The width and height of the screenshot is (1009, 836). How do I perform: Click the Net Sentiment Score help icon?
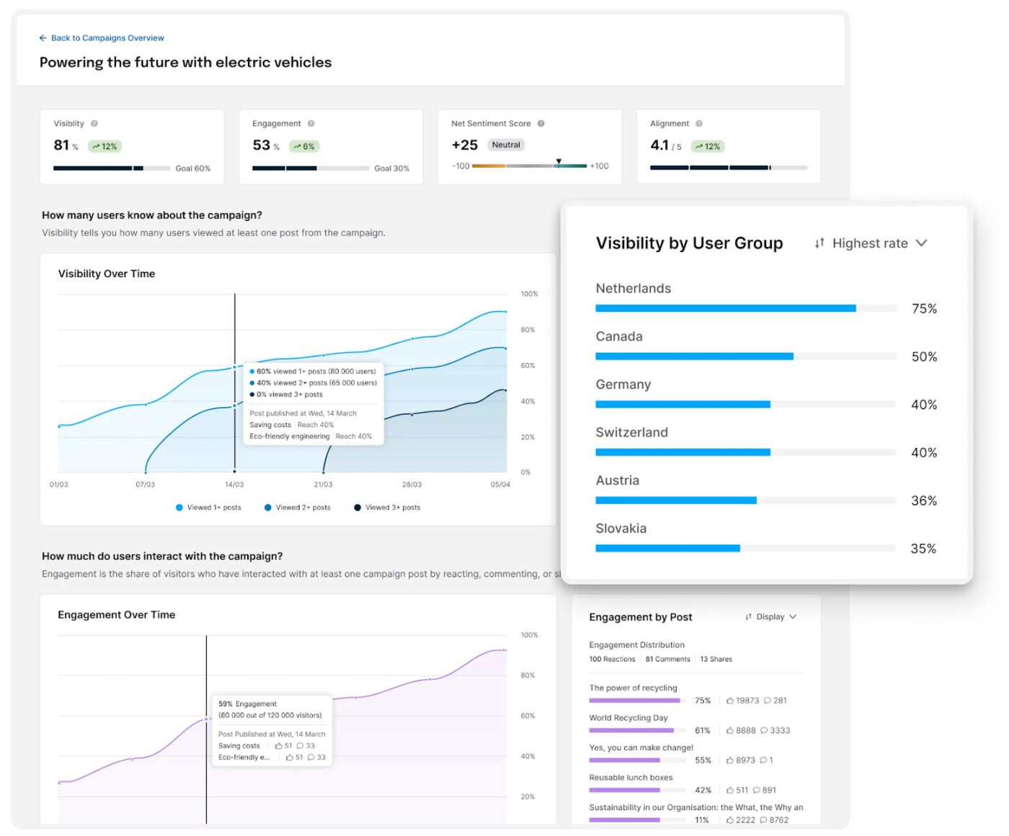pos(541,124)
